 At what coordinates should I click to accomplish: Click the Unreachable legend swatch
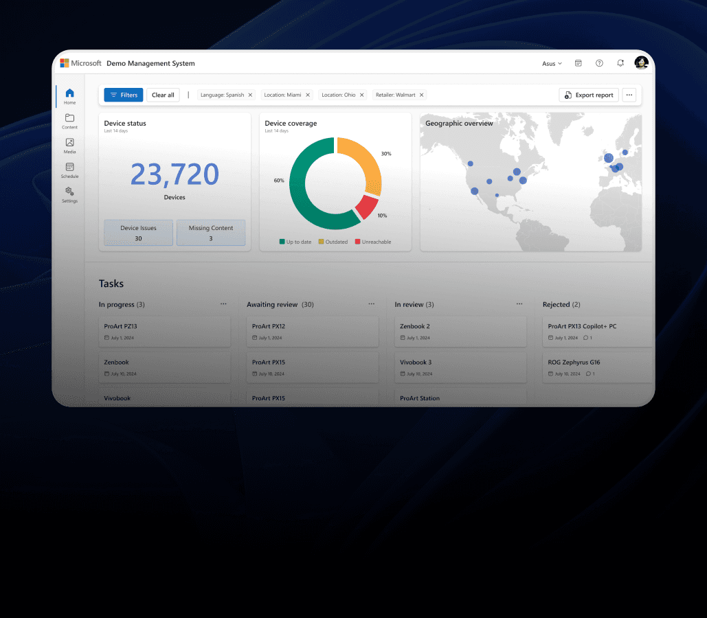[357, 242]
